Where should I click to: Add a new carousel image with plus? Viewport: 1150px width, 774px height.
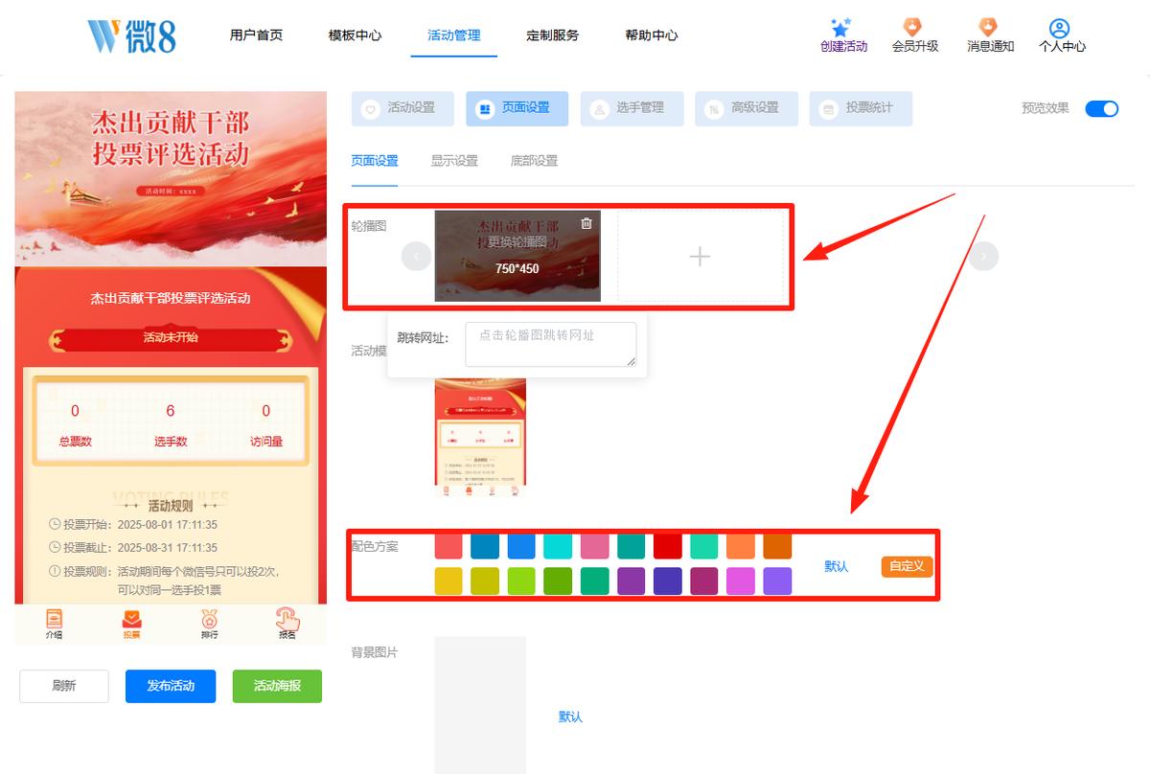pyautogui.click(x=701, y=256)
